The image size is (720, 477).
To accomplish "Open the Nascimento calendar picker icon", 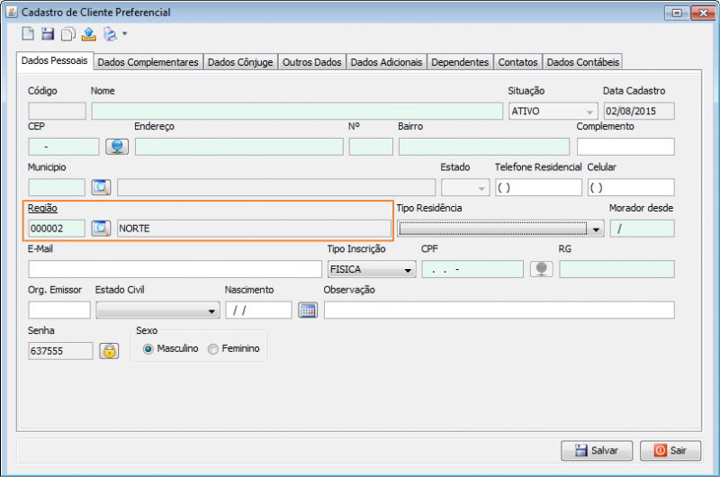I will coord(308,310).
